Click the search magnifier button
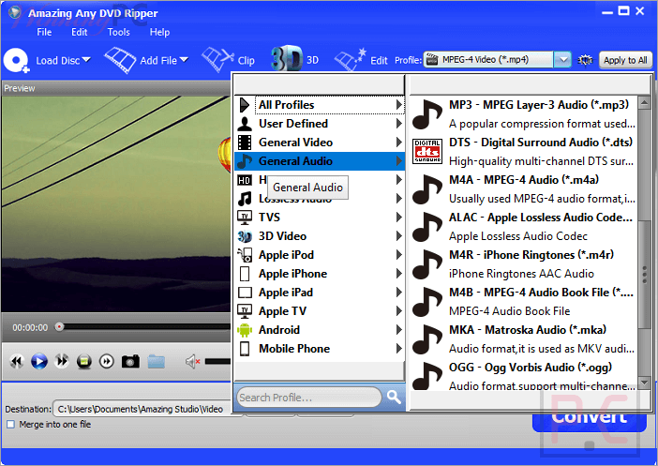The image size is (658, 466). point(394,397)
